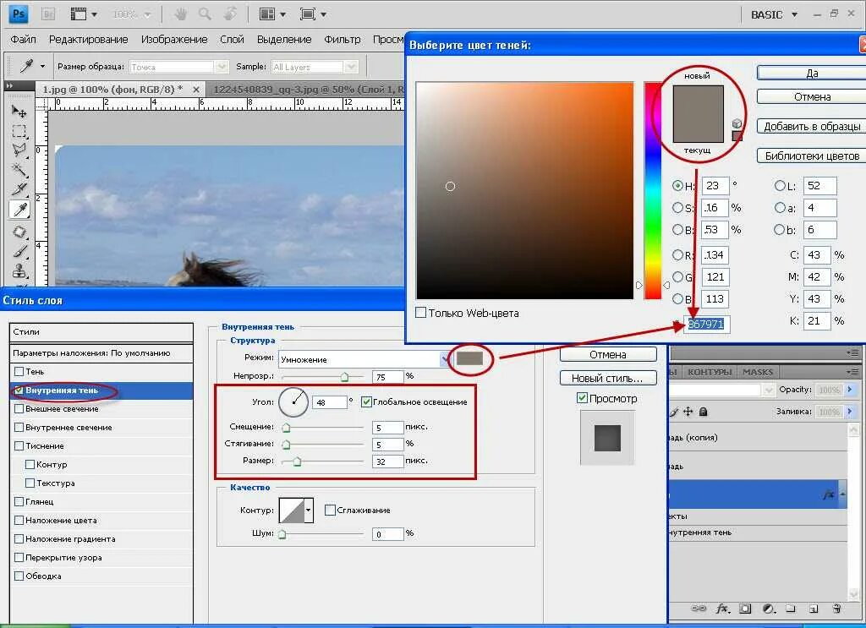The width and height of the screenshot is (866, 628).
Task: Open the Eyedropper tool preset picker arrow
Action: [42, 66]
